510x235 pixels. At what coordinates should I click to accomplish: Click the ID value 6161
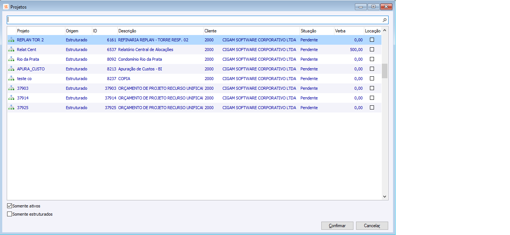[111, 40]
